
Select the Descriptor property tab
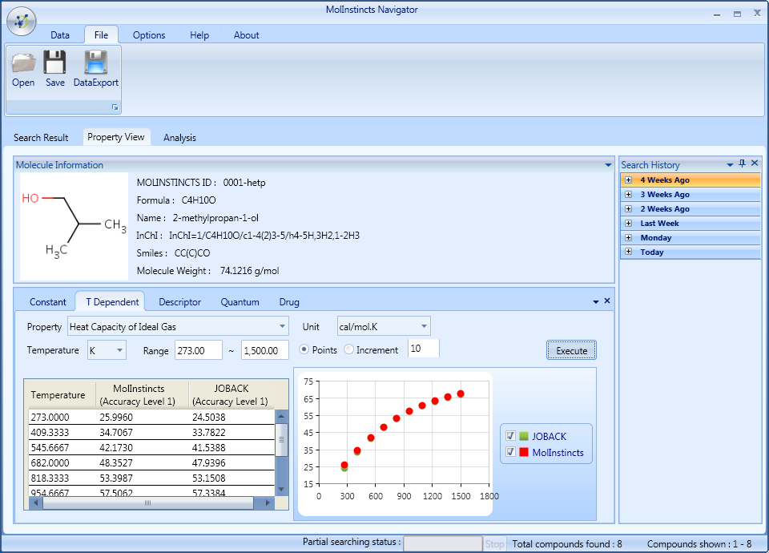(179, 302)
